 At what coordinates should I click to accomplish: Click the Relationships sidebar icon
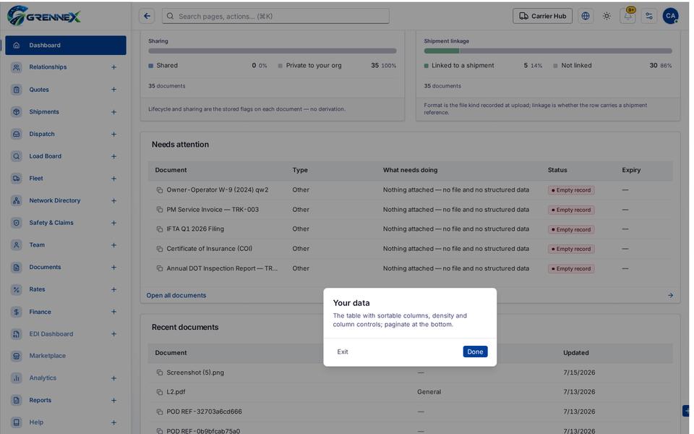coord(17,67)
